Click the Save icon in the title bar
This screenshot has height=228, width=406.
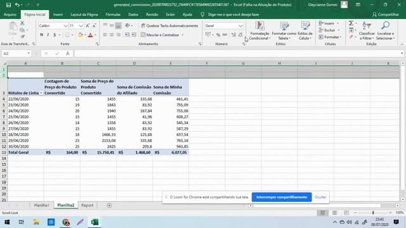coord(8,5)
